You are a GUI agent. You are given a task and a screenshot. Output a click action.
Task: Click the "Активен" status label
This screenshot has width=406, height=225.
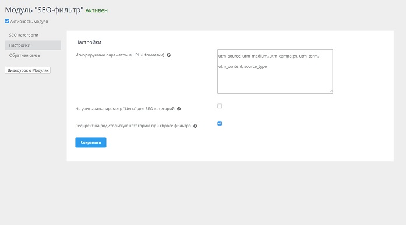coord(96,10)
